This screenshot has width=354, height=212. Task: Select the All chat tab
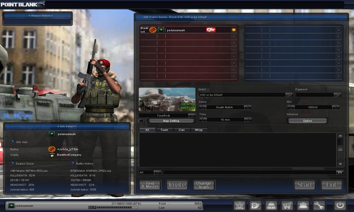click(x=147, y=130)
